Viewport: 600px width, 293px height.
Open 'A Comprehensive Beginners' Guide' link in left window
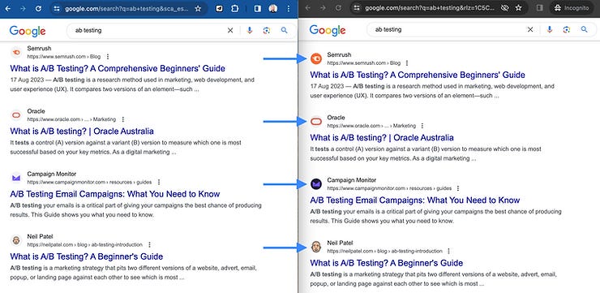tap(118, 68)
